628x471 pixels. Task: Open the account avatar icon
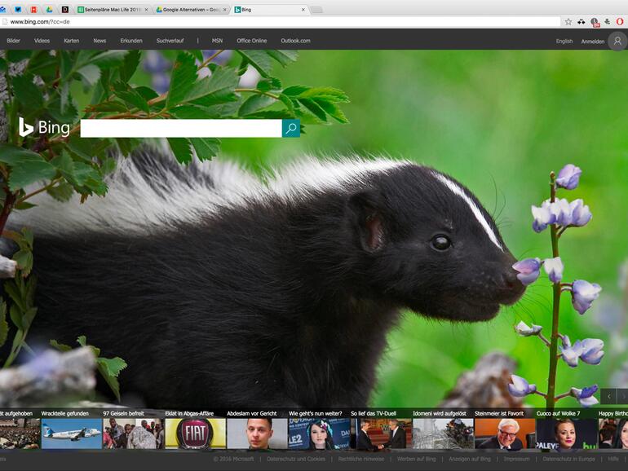617,41
